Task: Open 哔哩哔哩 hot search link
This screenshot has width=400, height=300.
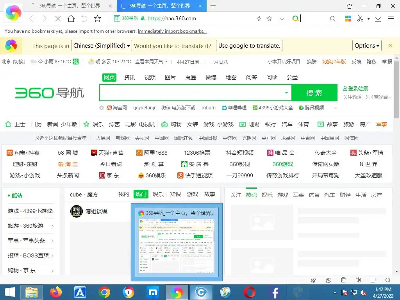Action: click(234, 108)
